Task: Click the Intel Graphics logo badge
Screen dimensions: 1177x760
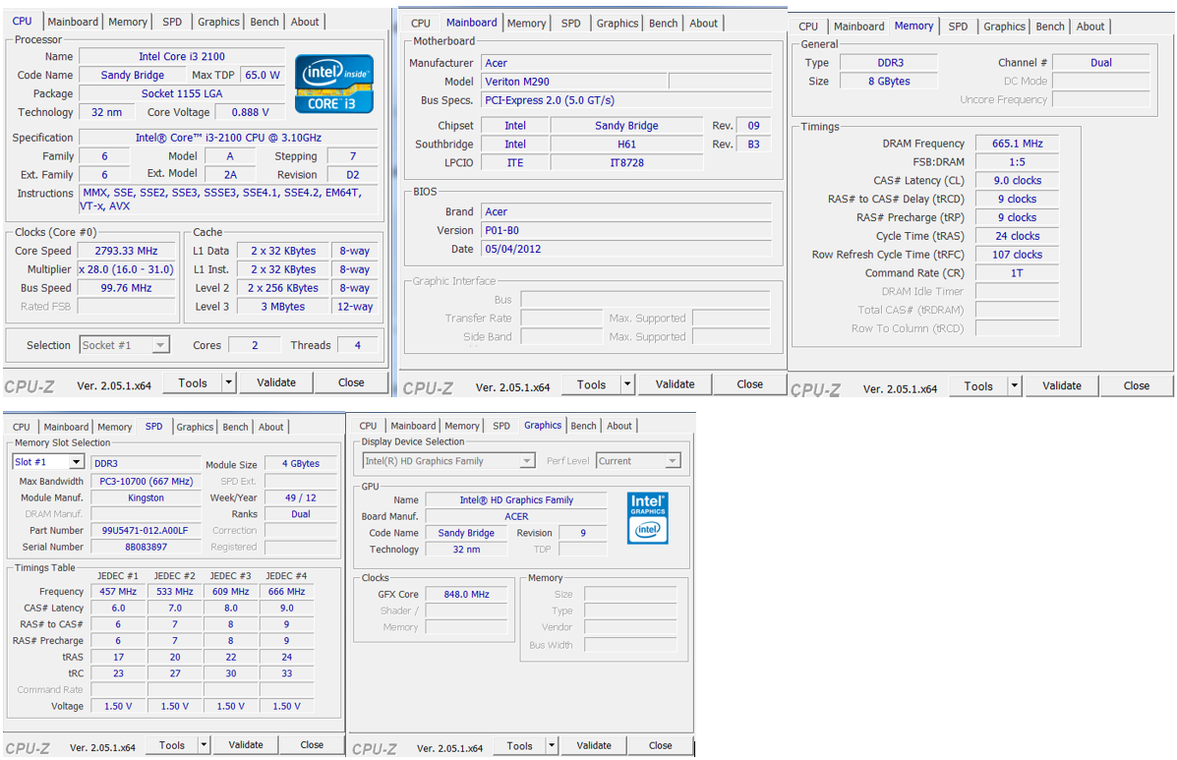Action: click(x=647, y=518)
